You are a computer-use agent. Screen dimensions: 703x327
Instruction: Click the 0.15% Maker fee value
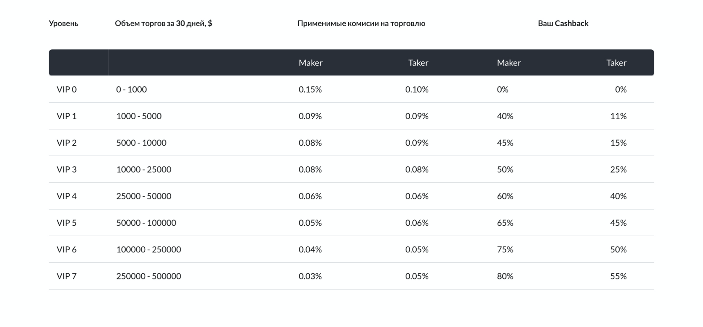[310, 90]
